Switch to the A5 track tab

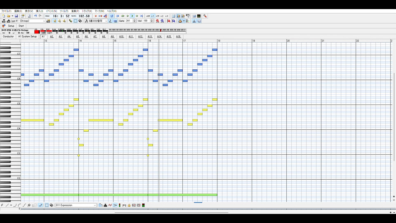coord(78,36)
